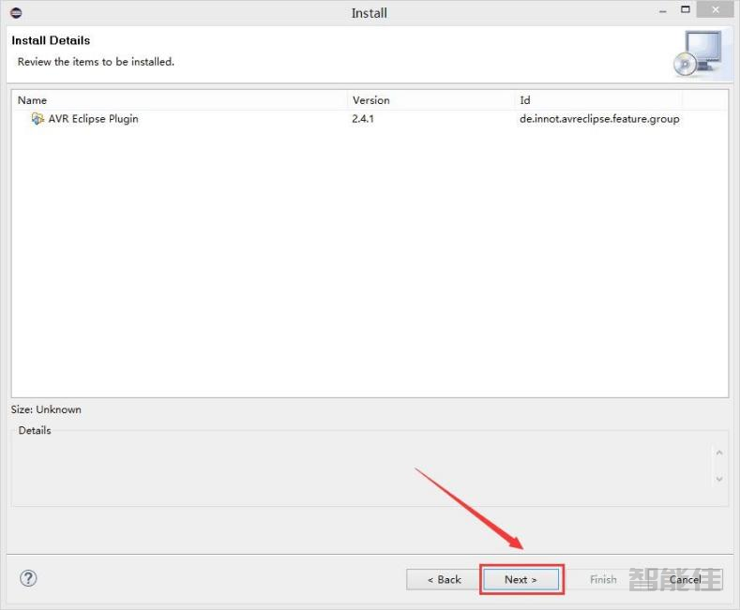740x610 pixels.
Task: Click the install wizard banner graphic
Action: [698, 53]
